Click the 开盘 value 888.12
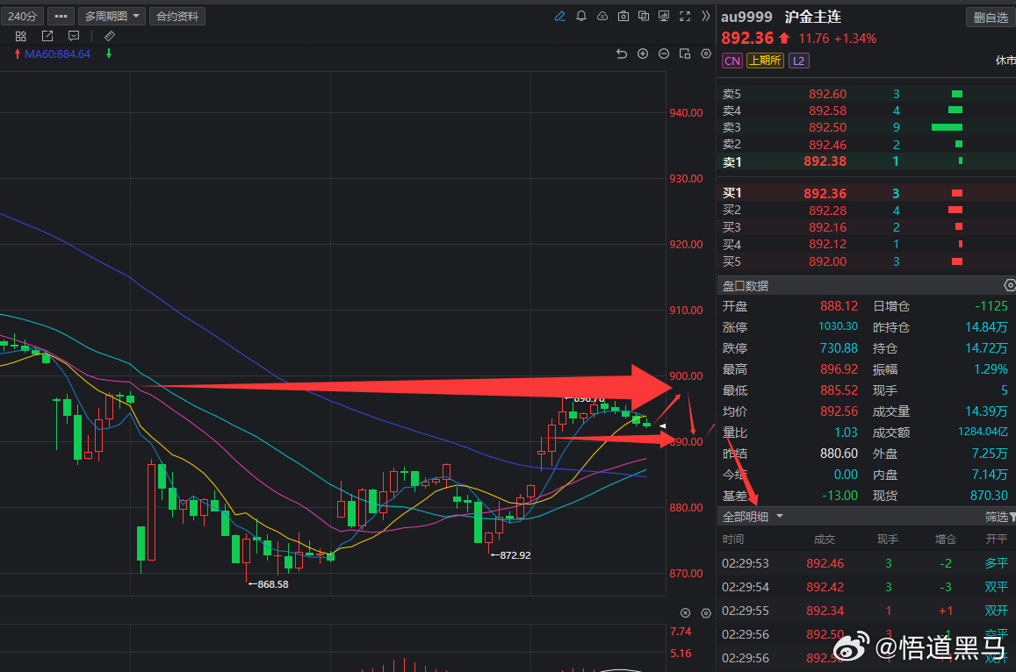1016x672 pixels. click(839, 306)
